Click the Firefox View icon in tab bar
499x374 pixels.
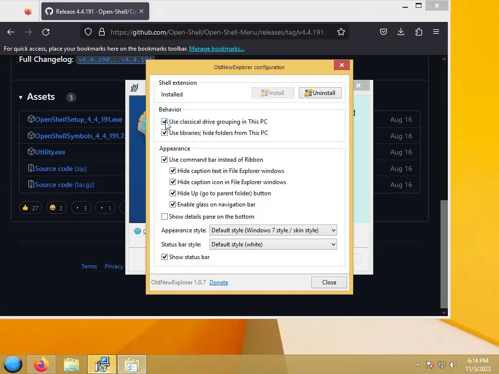(28, 12)
